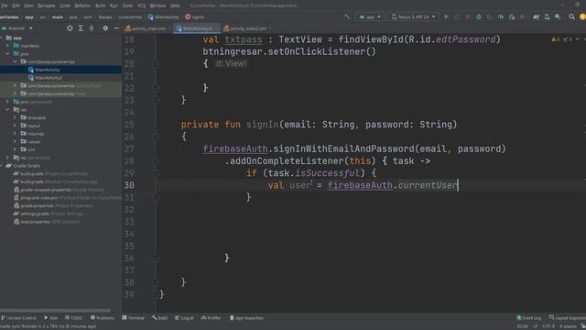Open the Device Manager icon in toolbar
The width and height of the screenshot is (586, 330).
point(547,16)
